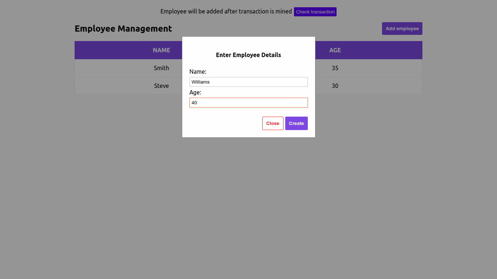Select the Smith name cell

pos(162,68)
